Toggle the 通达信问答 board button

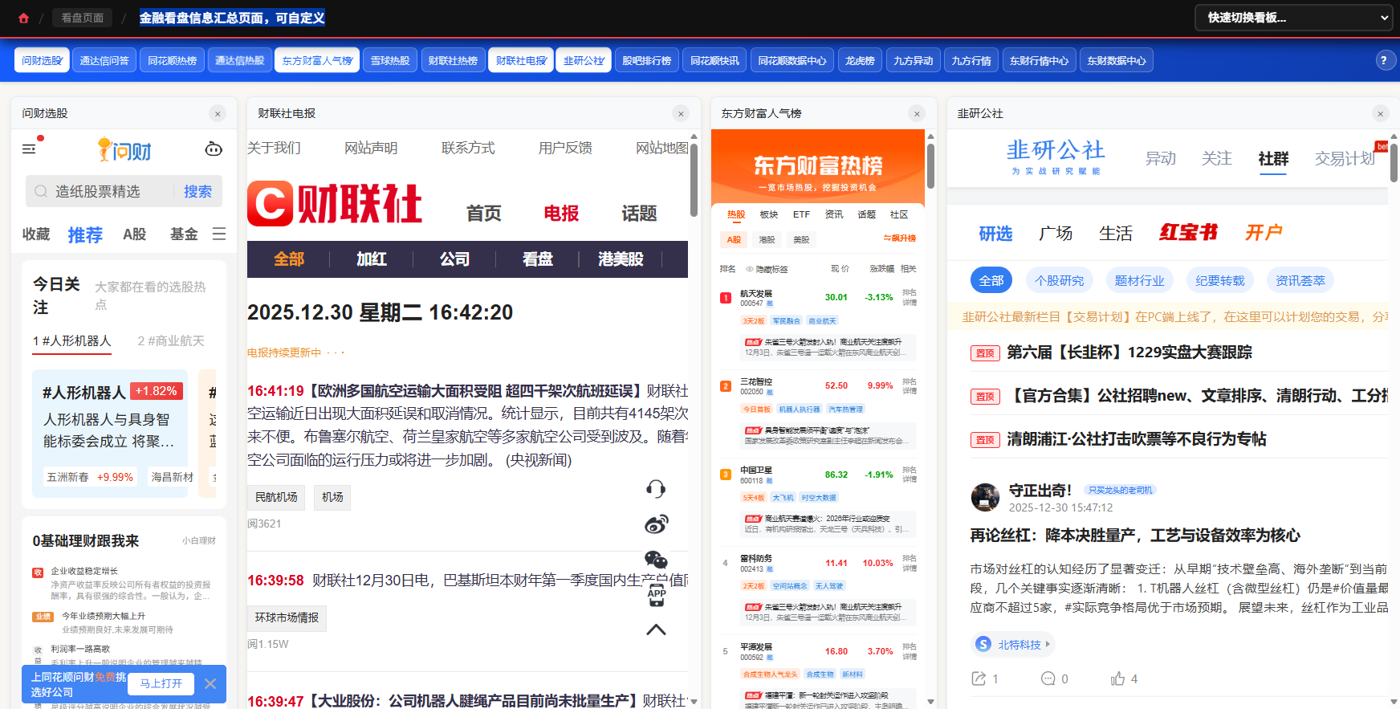coord(104,60)
